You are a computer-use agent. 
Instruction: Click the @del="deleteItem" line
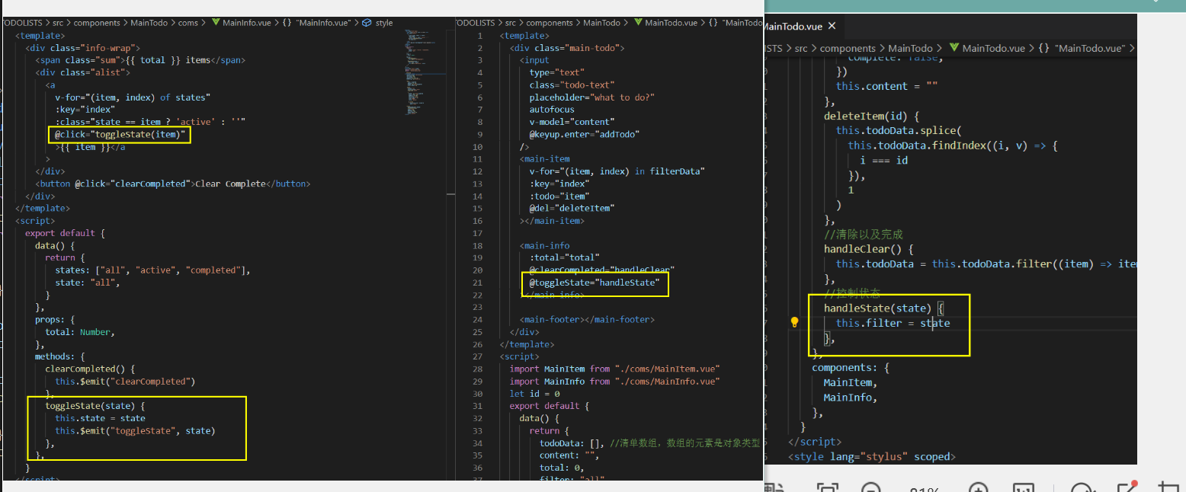coord(572,208)
